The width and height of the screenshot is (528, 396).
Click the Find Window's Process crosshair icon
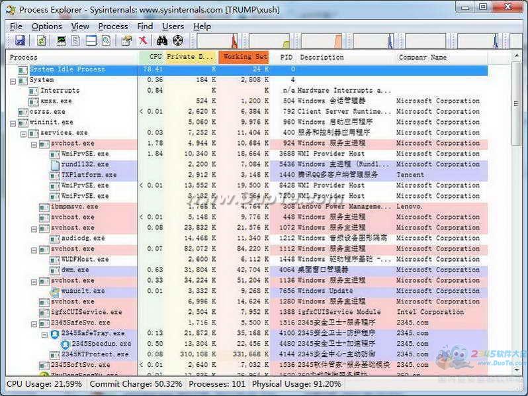coord(177,41)
